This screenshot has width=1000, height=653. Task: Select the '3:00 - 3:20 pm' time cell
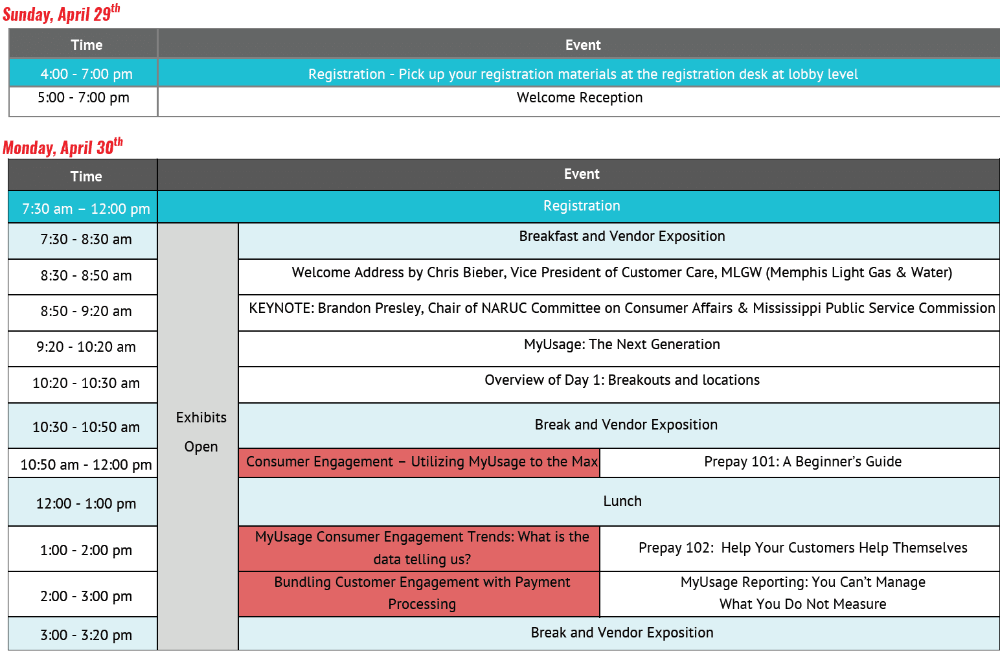pos(83,634)
